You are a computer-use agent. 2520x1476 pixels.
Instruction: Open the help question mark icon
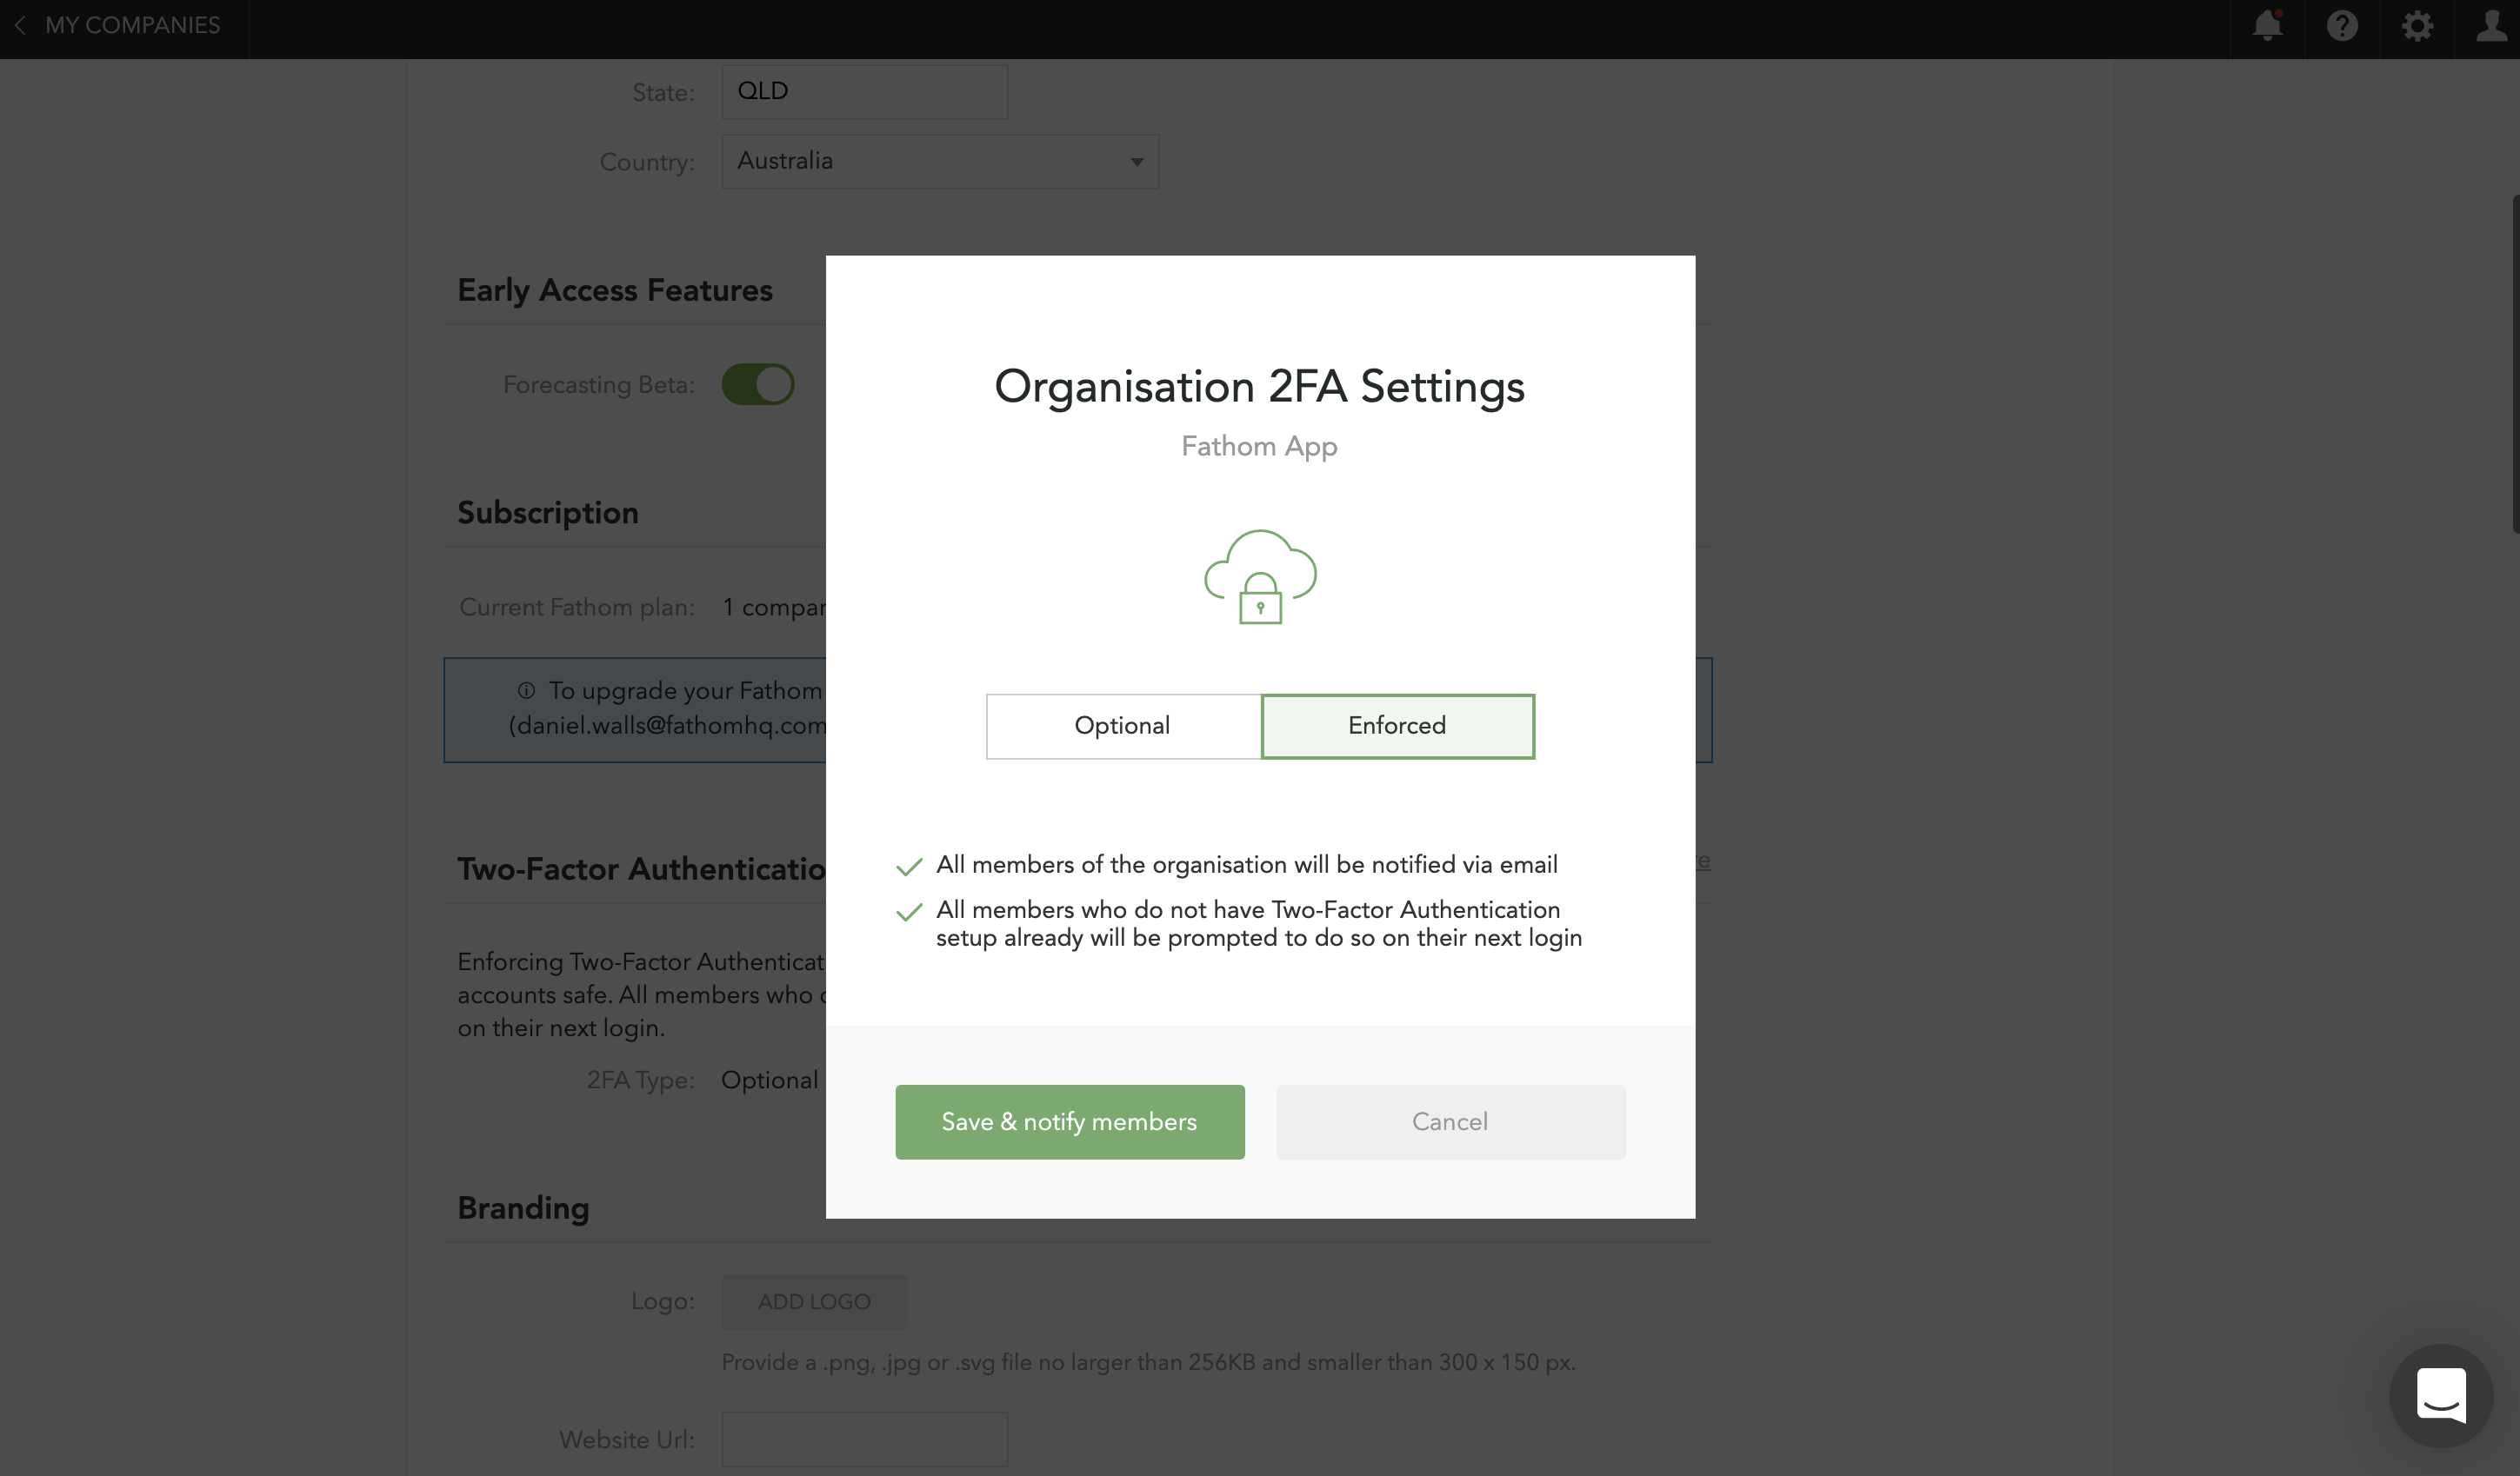pos(2342,25)
